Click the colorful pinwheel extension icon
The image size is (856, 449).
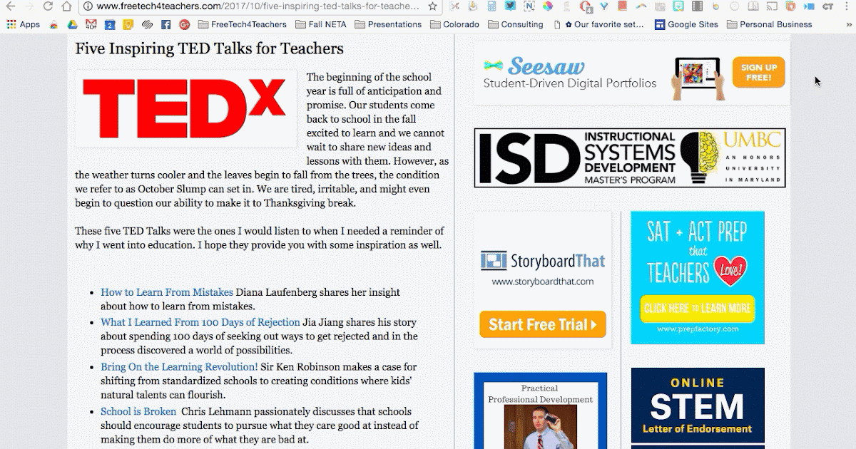[547, 6]
